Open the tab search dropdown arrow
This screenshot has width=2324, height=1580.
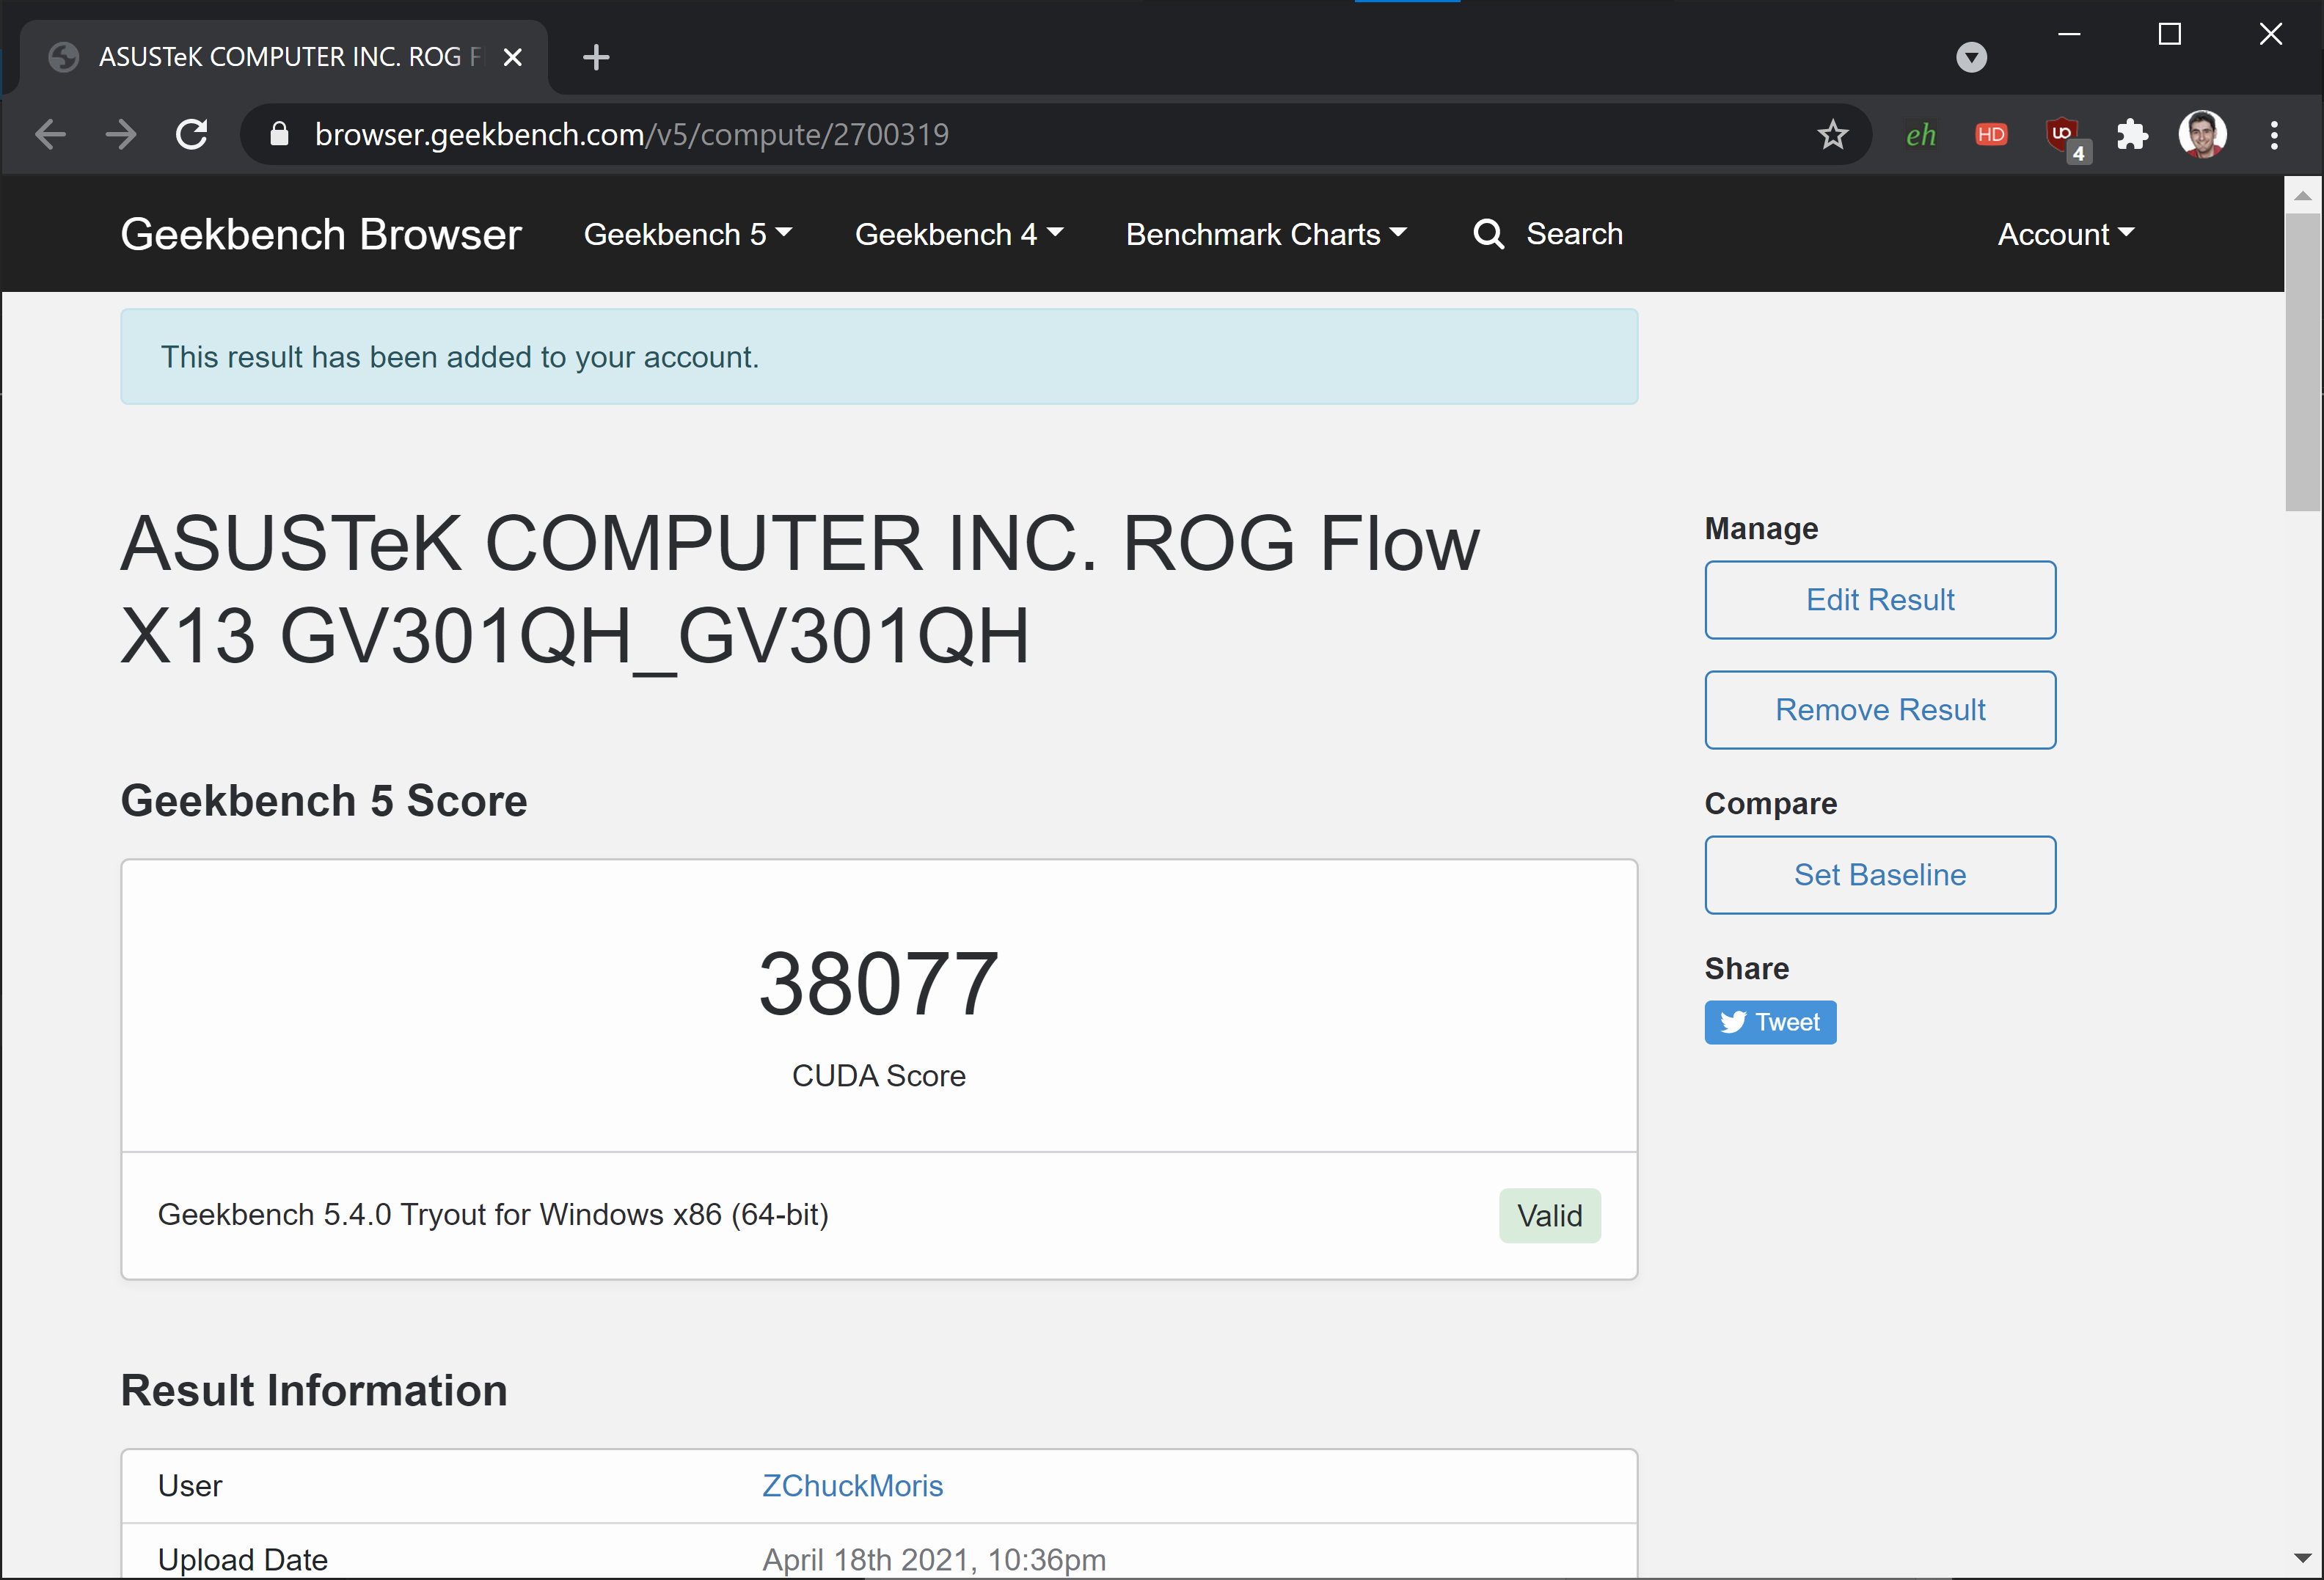tap(1971, 57)
